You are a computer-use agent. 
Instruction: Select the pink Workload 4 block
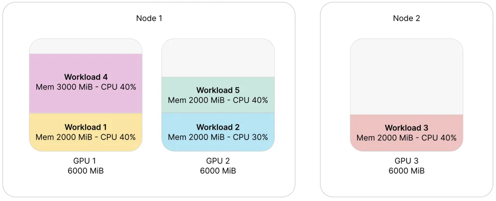(x=86, y=83)
